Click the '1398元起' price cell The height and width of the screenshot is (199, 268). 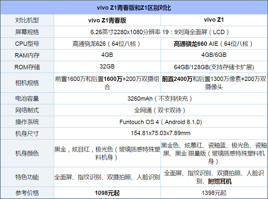coord(214,193)
